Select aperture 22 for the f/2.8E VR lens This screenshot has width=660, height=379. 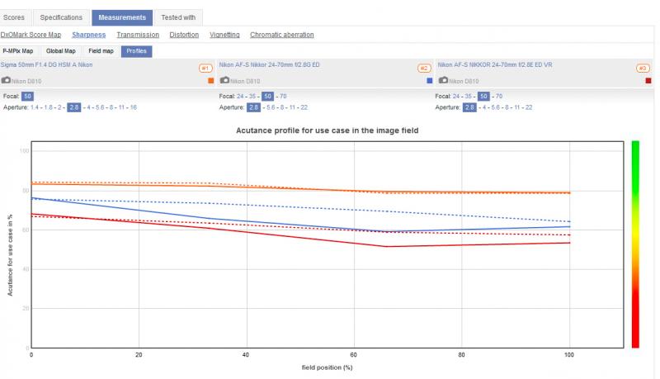tap(529, 107)
